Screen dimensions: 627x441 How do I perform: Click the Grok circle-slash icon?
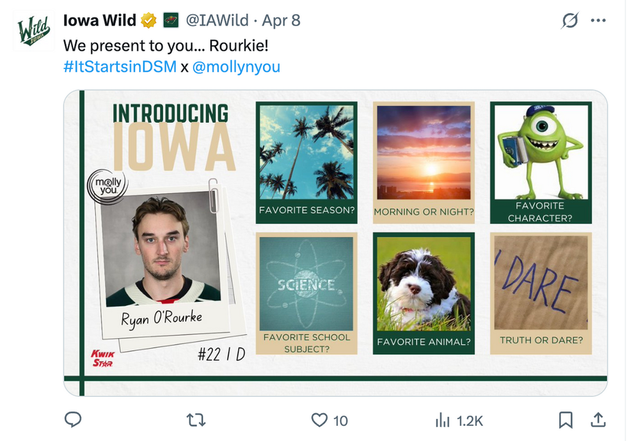click(569, 21)
